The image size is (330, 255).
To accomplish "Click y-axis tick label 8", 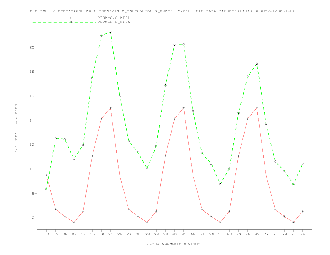I will click(33, 193).
